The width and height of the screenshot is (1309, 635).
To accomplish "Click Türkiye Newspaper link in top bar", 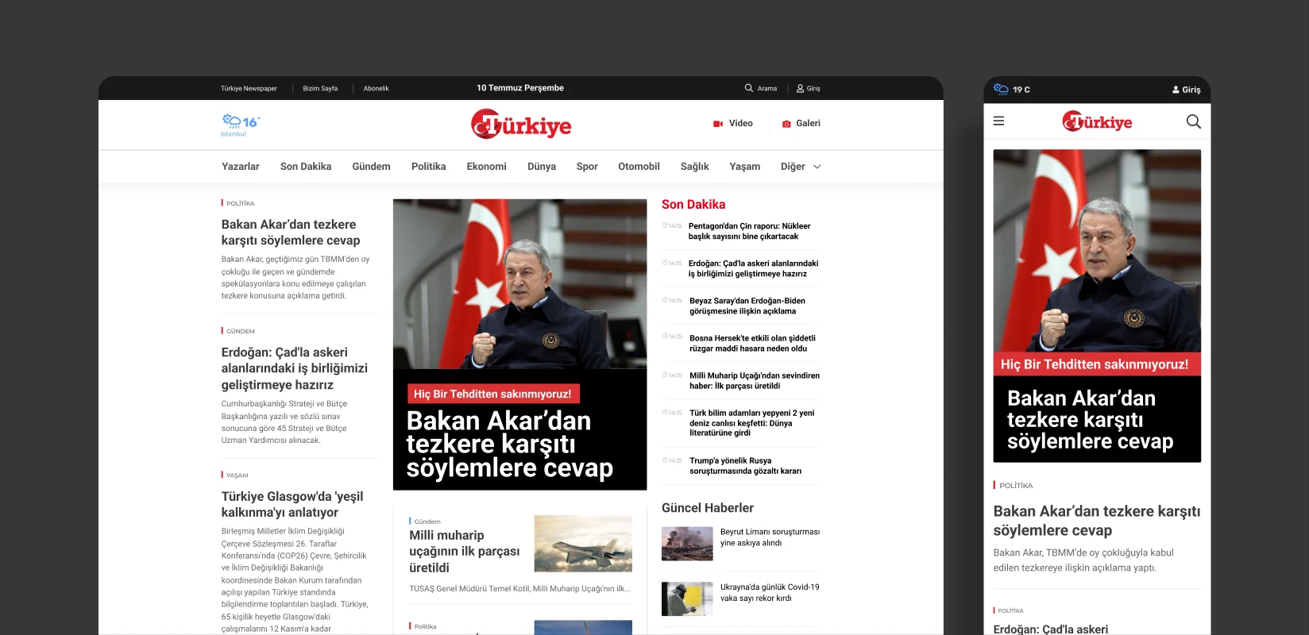I will coord(249,88).
